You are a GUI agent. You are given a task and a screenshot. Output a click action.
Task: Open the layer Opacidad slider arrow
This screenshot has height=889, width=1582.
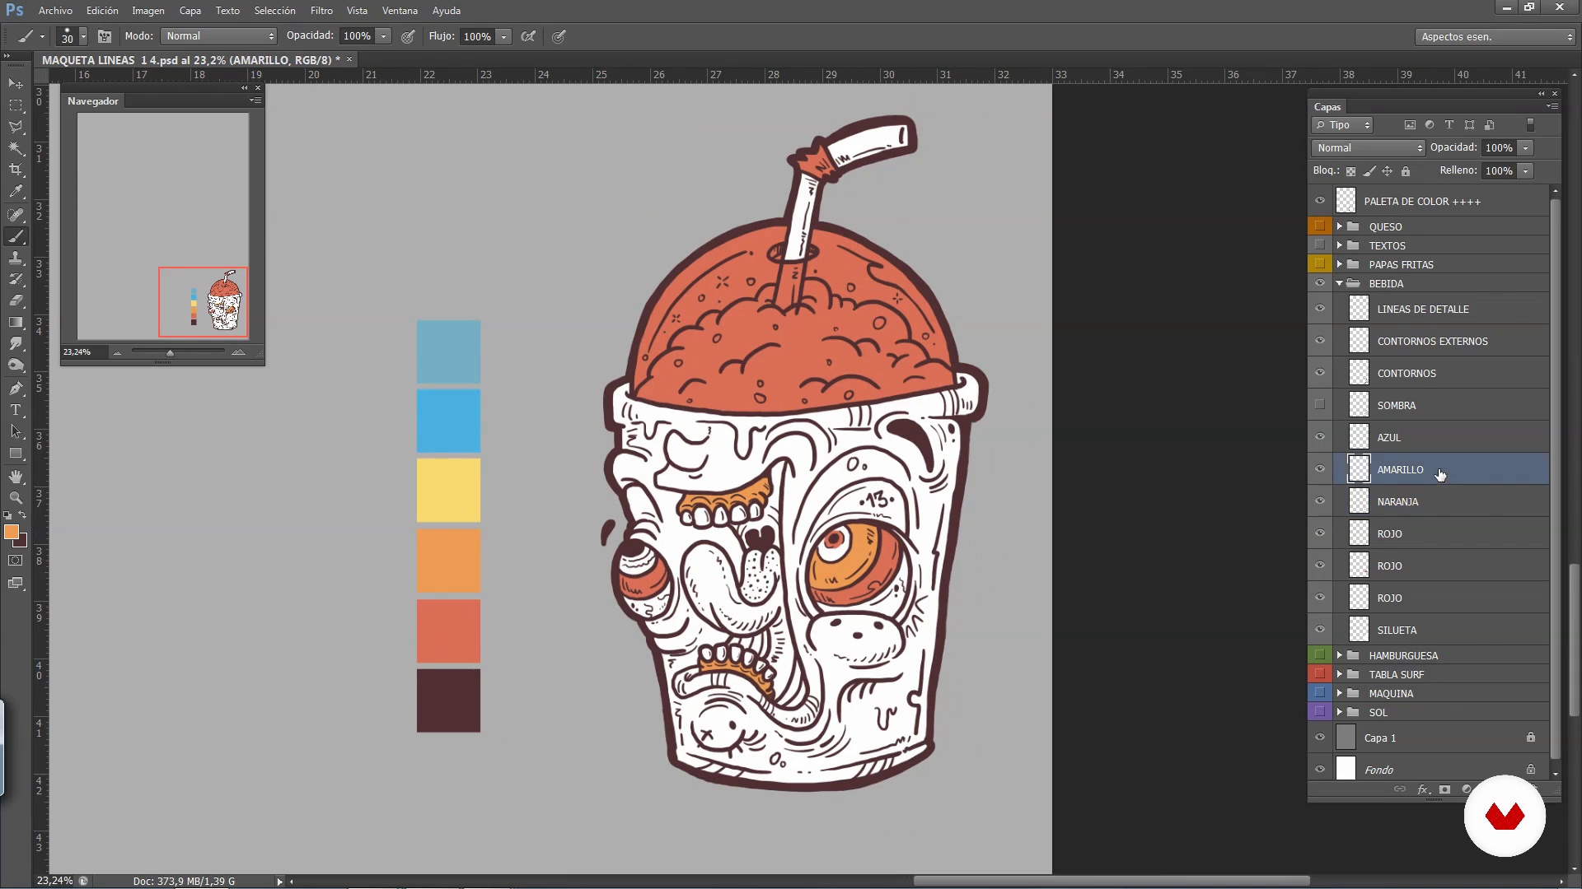pyautogui.click(x=1526, y=148)
